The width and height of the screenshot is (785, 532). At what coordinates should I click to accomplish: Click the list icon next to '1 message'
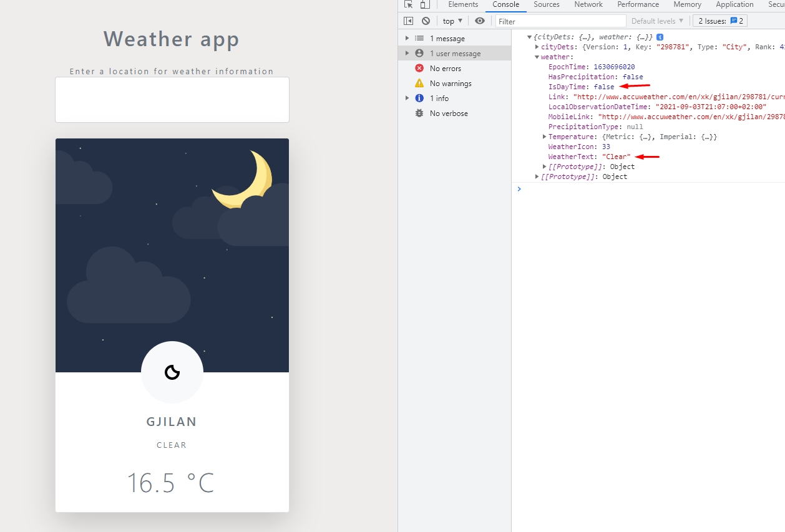[x=419, y=38]
